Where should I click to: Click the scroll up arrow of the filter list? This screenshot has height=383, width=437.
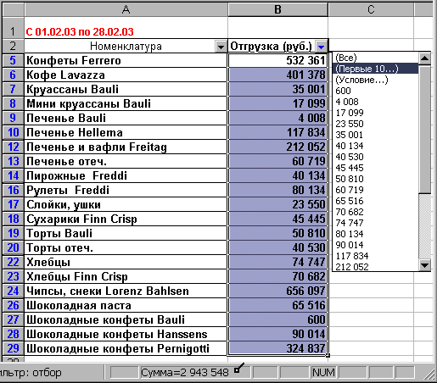pyautogui.click(x=424, y=58)
